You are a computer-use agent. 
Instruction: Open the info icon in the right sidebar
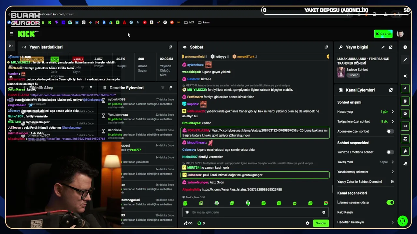point(405,47)
